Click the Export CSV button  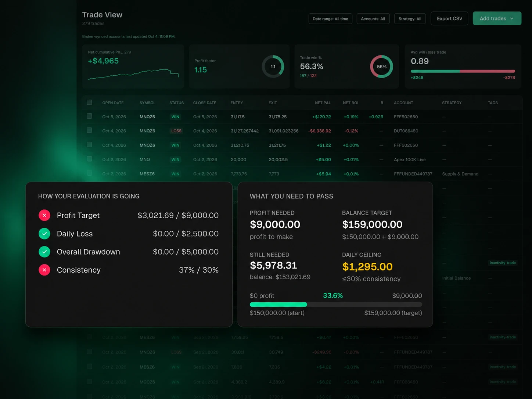449,18
